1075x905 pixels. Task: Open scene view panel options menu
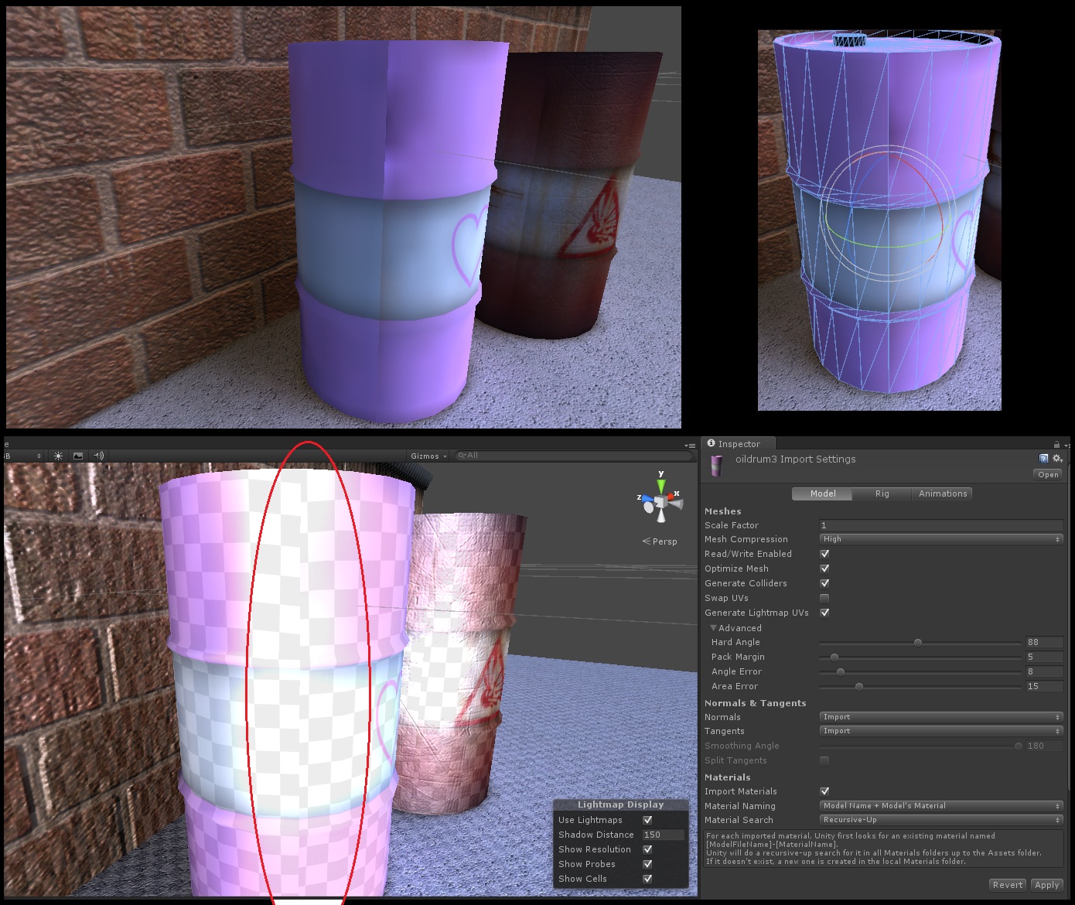click(x=690, y=446)
